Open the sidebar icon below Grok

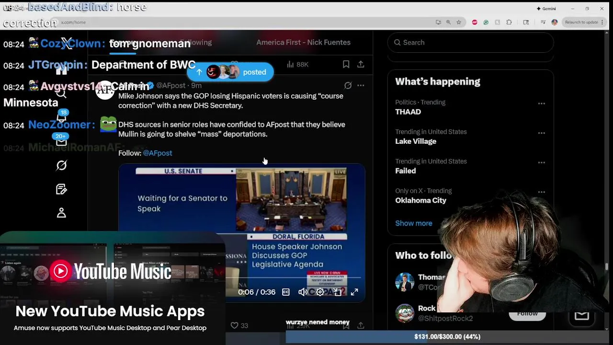[61, 189]
